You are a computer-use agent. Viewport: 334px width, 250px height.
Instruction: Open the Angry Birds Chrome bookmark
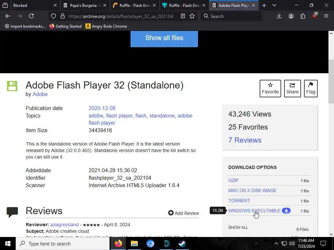point(106,26)
